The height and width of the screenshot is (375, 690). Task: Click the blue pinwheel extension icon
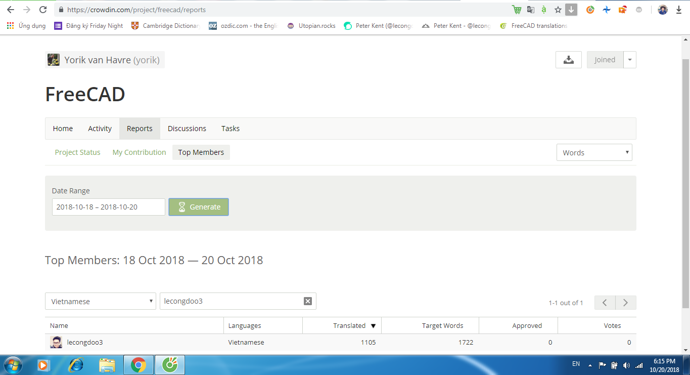coord(607,10)
